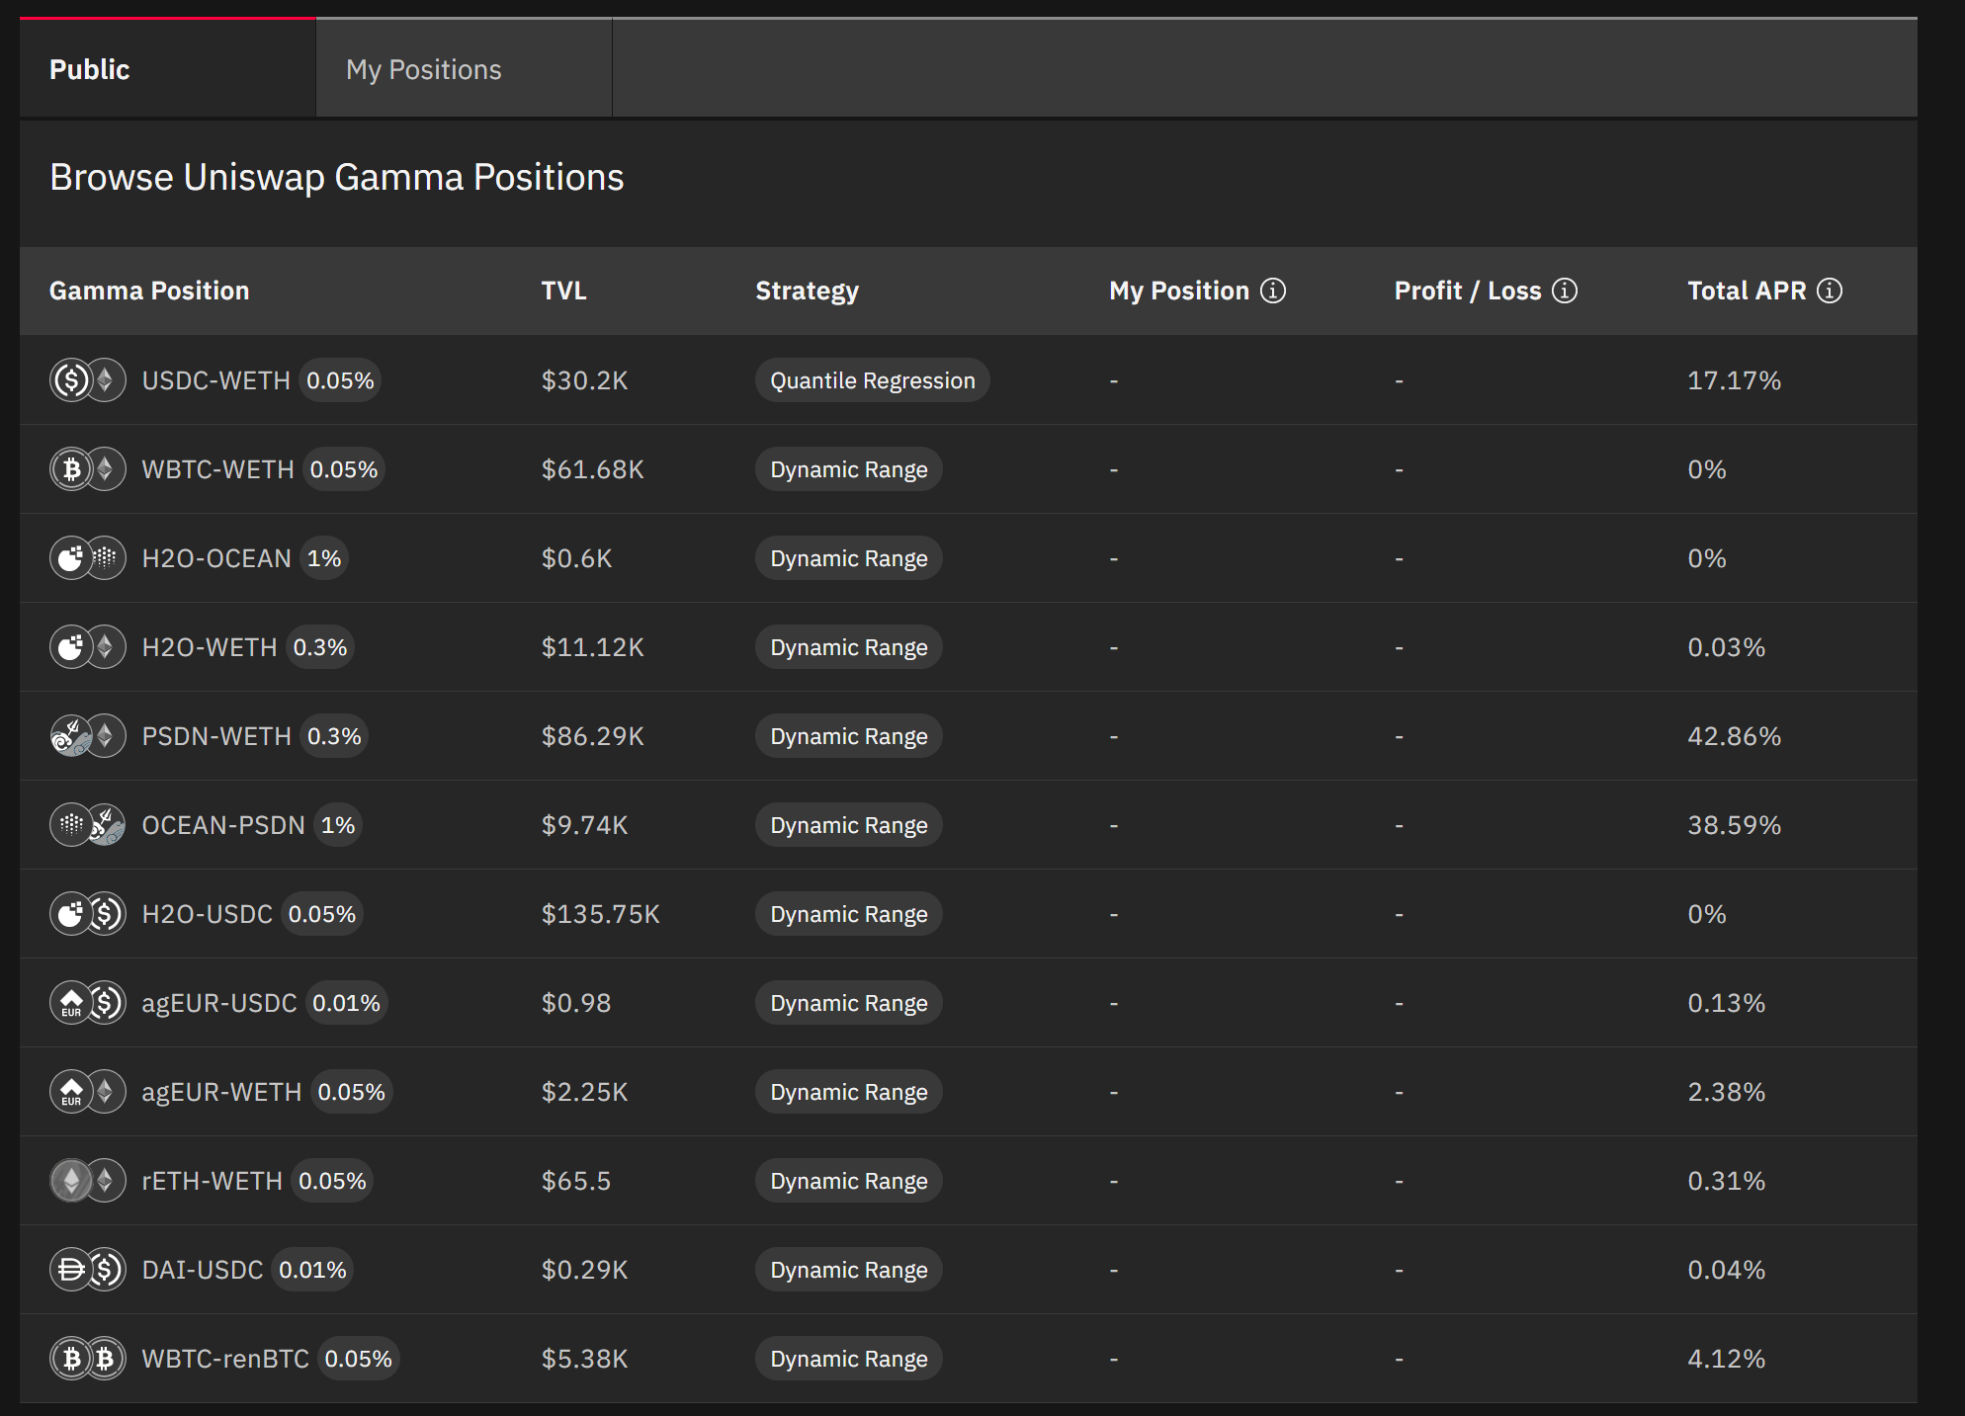1965x1416 pixels.
Task: Click the $0.98 TVL value
Action: click(x=576, y=1003)
